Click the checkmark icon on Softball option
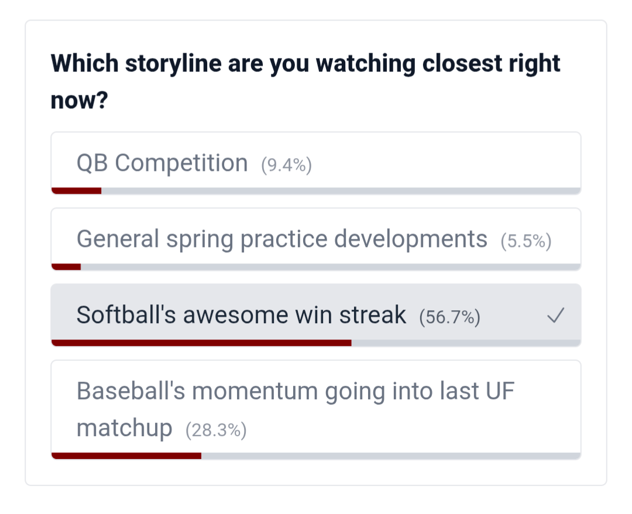 coord(555,317)
